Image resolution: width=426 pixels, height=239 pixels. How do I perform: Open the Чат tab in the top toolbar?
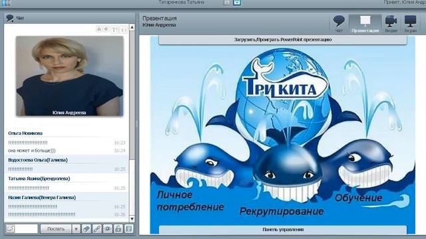coord(339,24)
